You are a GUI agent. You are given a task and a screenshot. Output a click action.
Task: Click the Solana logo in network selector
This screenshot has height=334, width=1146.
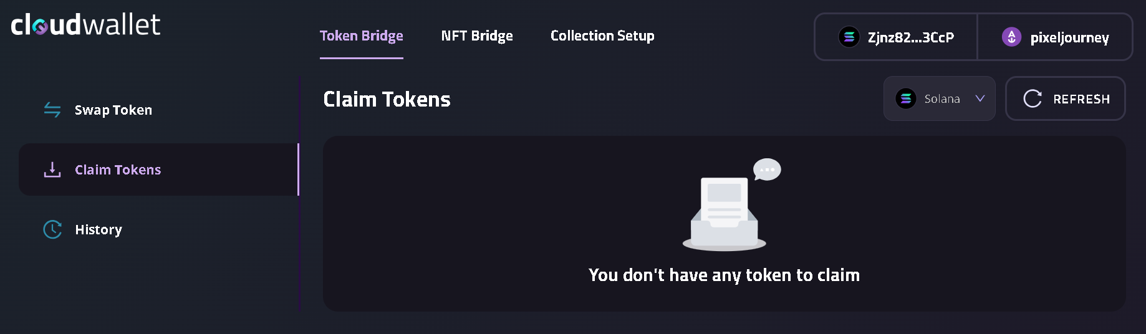coord(905,98)
